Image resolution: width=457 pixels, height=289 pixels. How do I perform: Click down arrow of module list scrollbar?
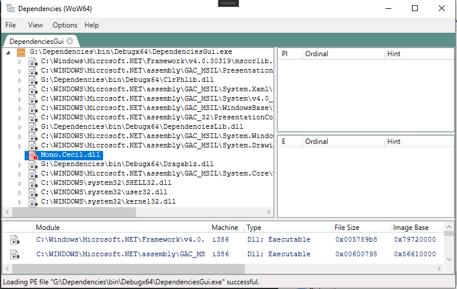(x=449, y=259)
